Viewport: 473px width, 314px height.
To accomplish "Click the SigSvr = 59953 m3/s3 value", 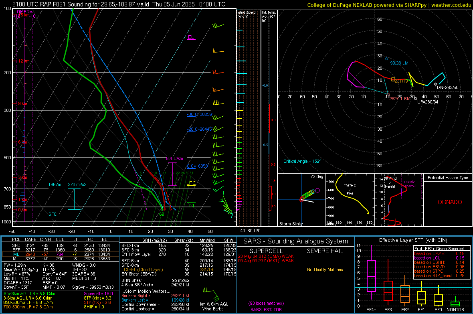I will tap(93, 287).
